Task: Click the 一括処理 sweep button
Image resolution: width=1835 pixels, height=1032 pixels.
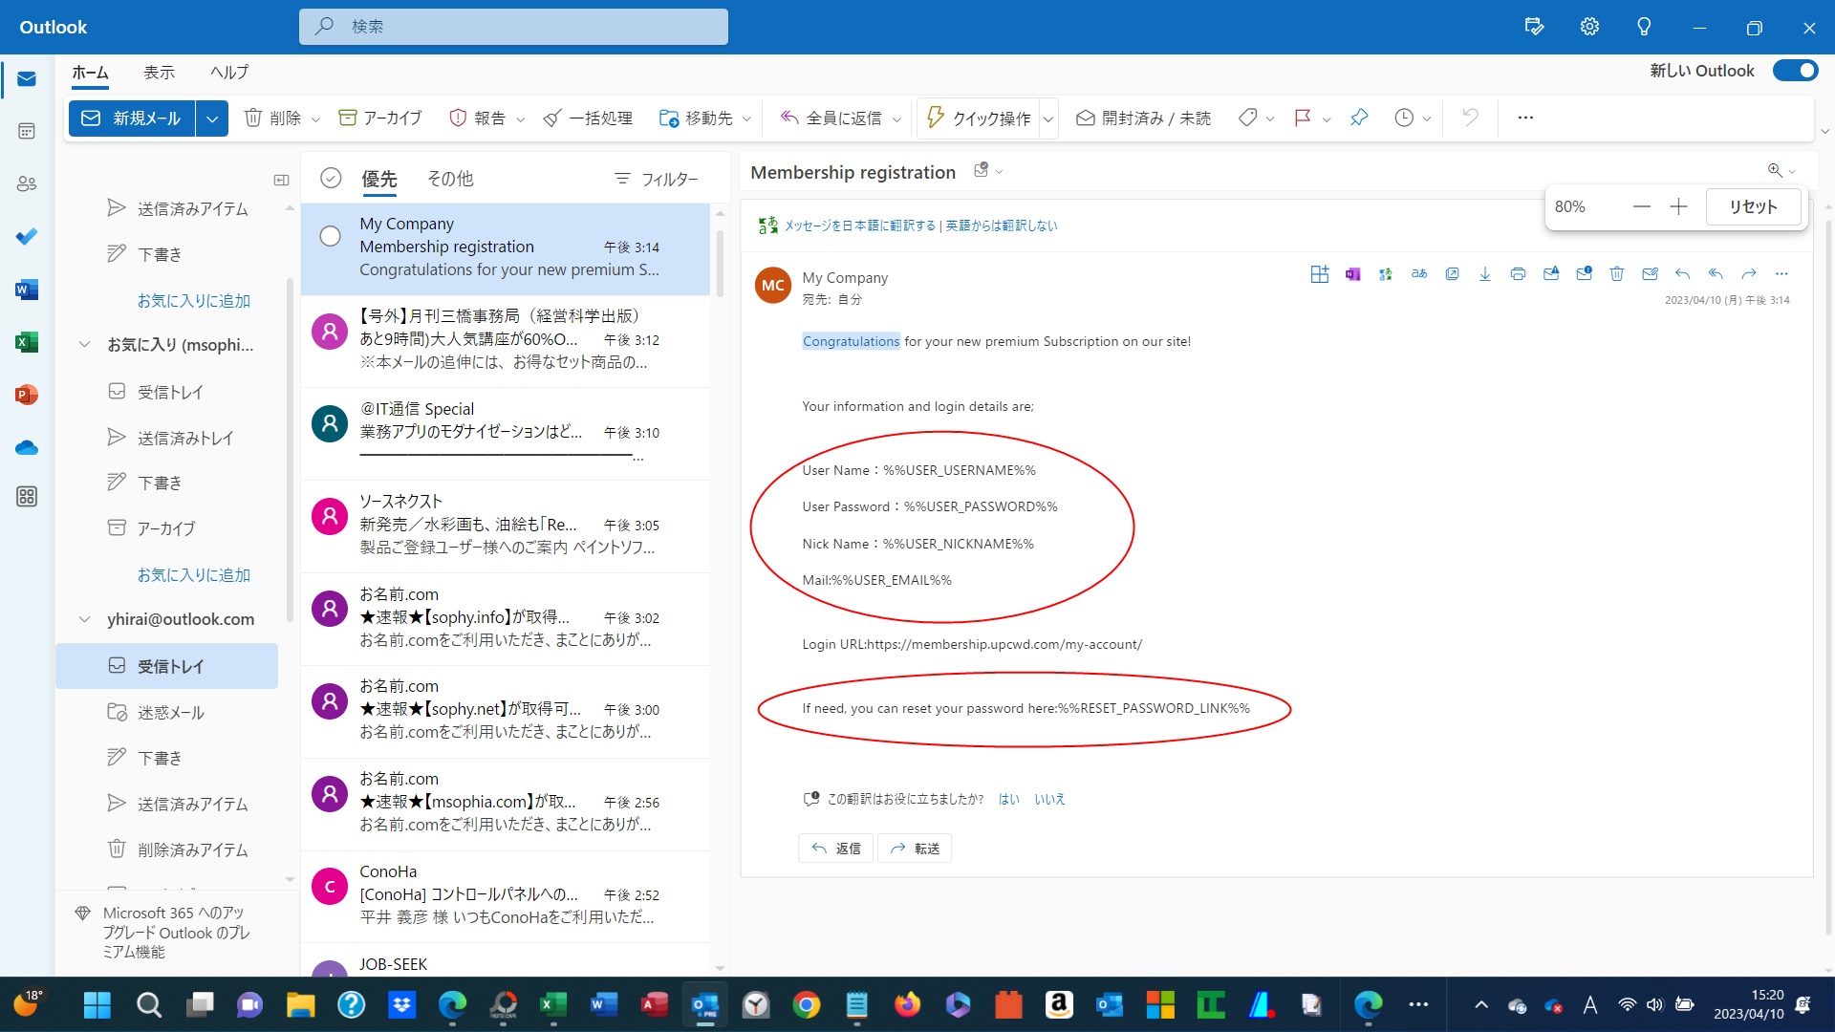Action: [x=587, y=118]
